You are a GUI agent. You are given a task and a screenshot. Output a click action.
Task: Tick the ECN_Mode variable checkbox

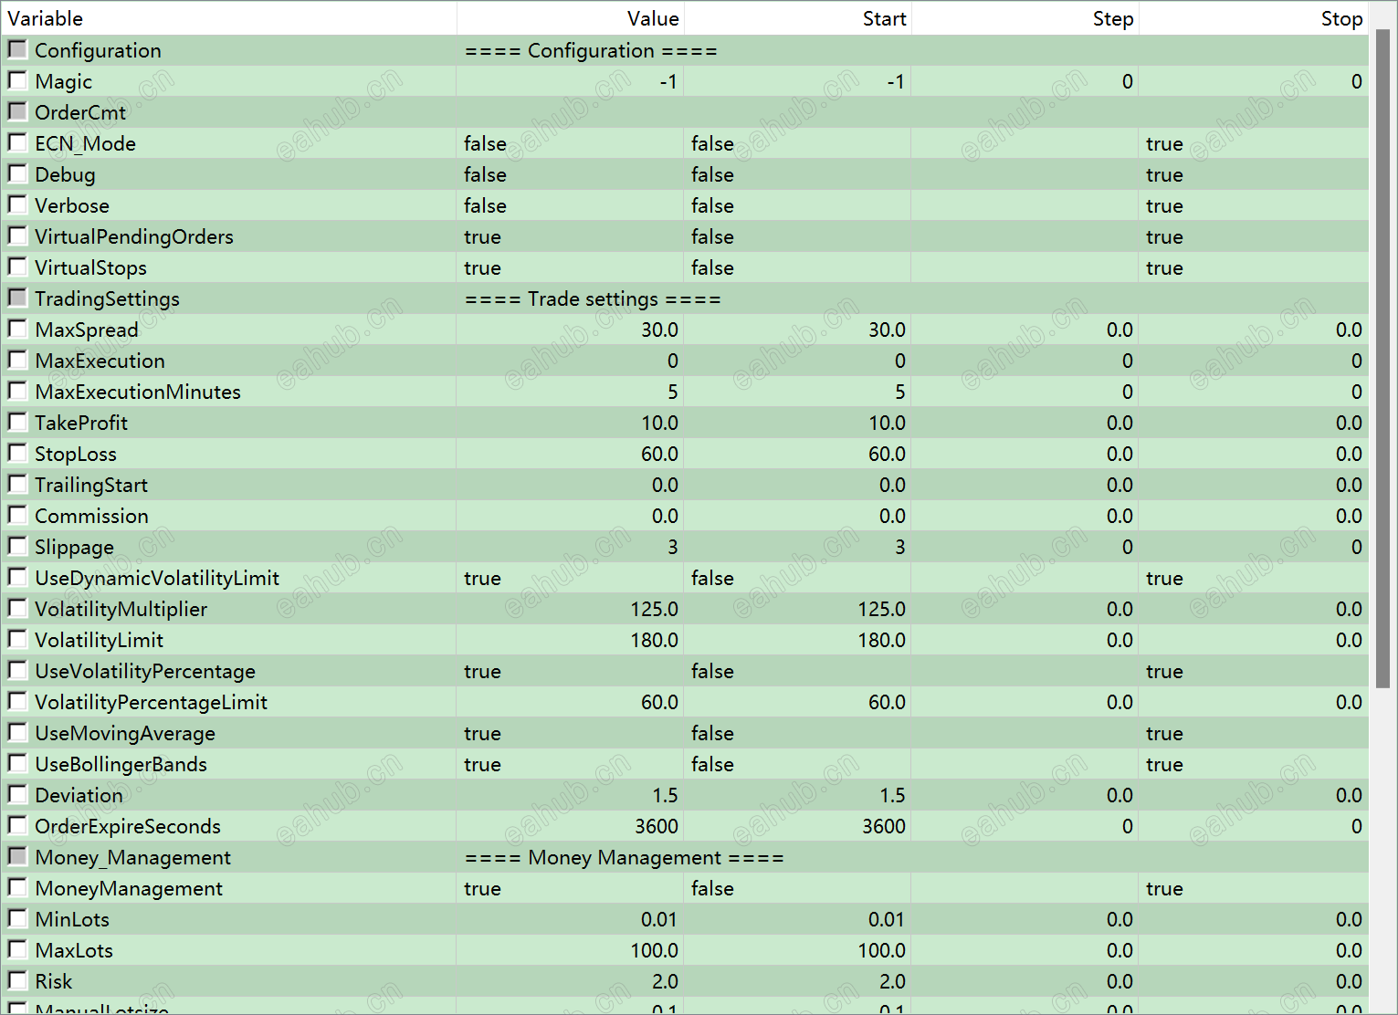tap(17, 142)
